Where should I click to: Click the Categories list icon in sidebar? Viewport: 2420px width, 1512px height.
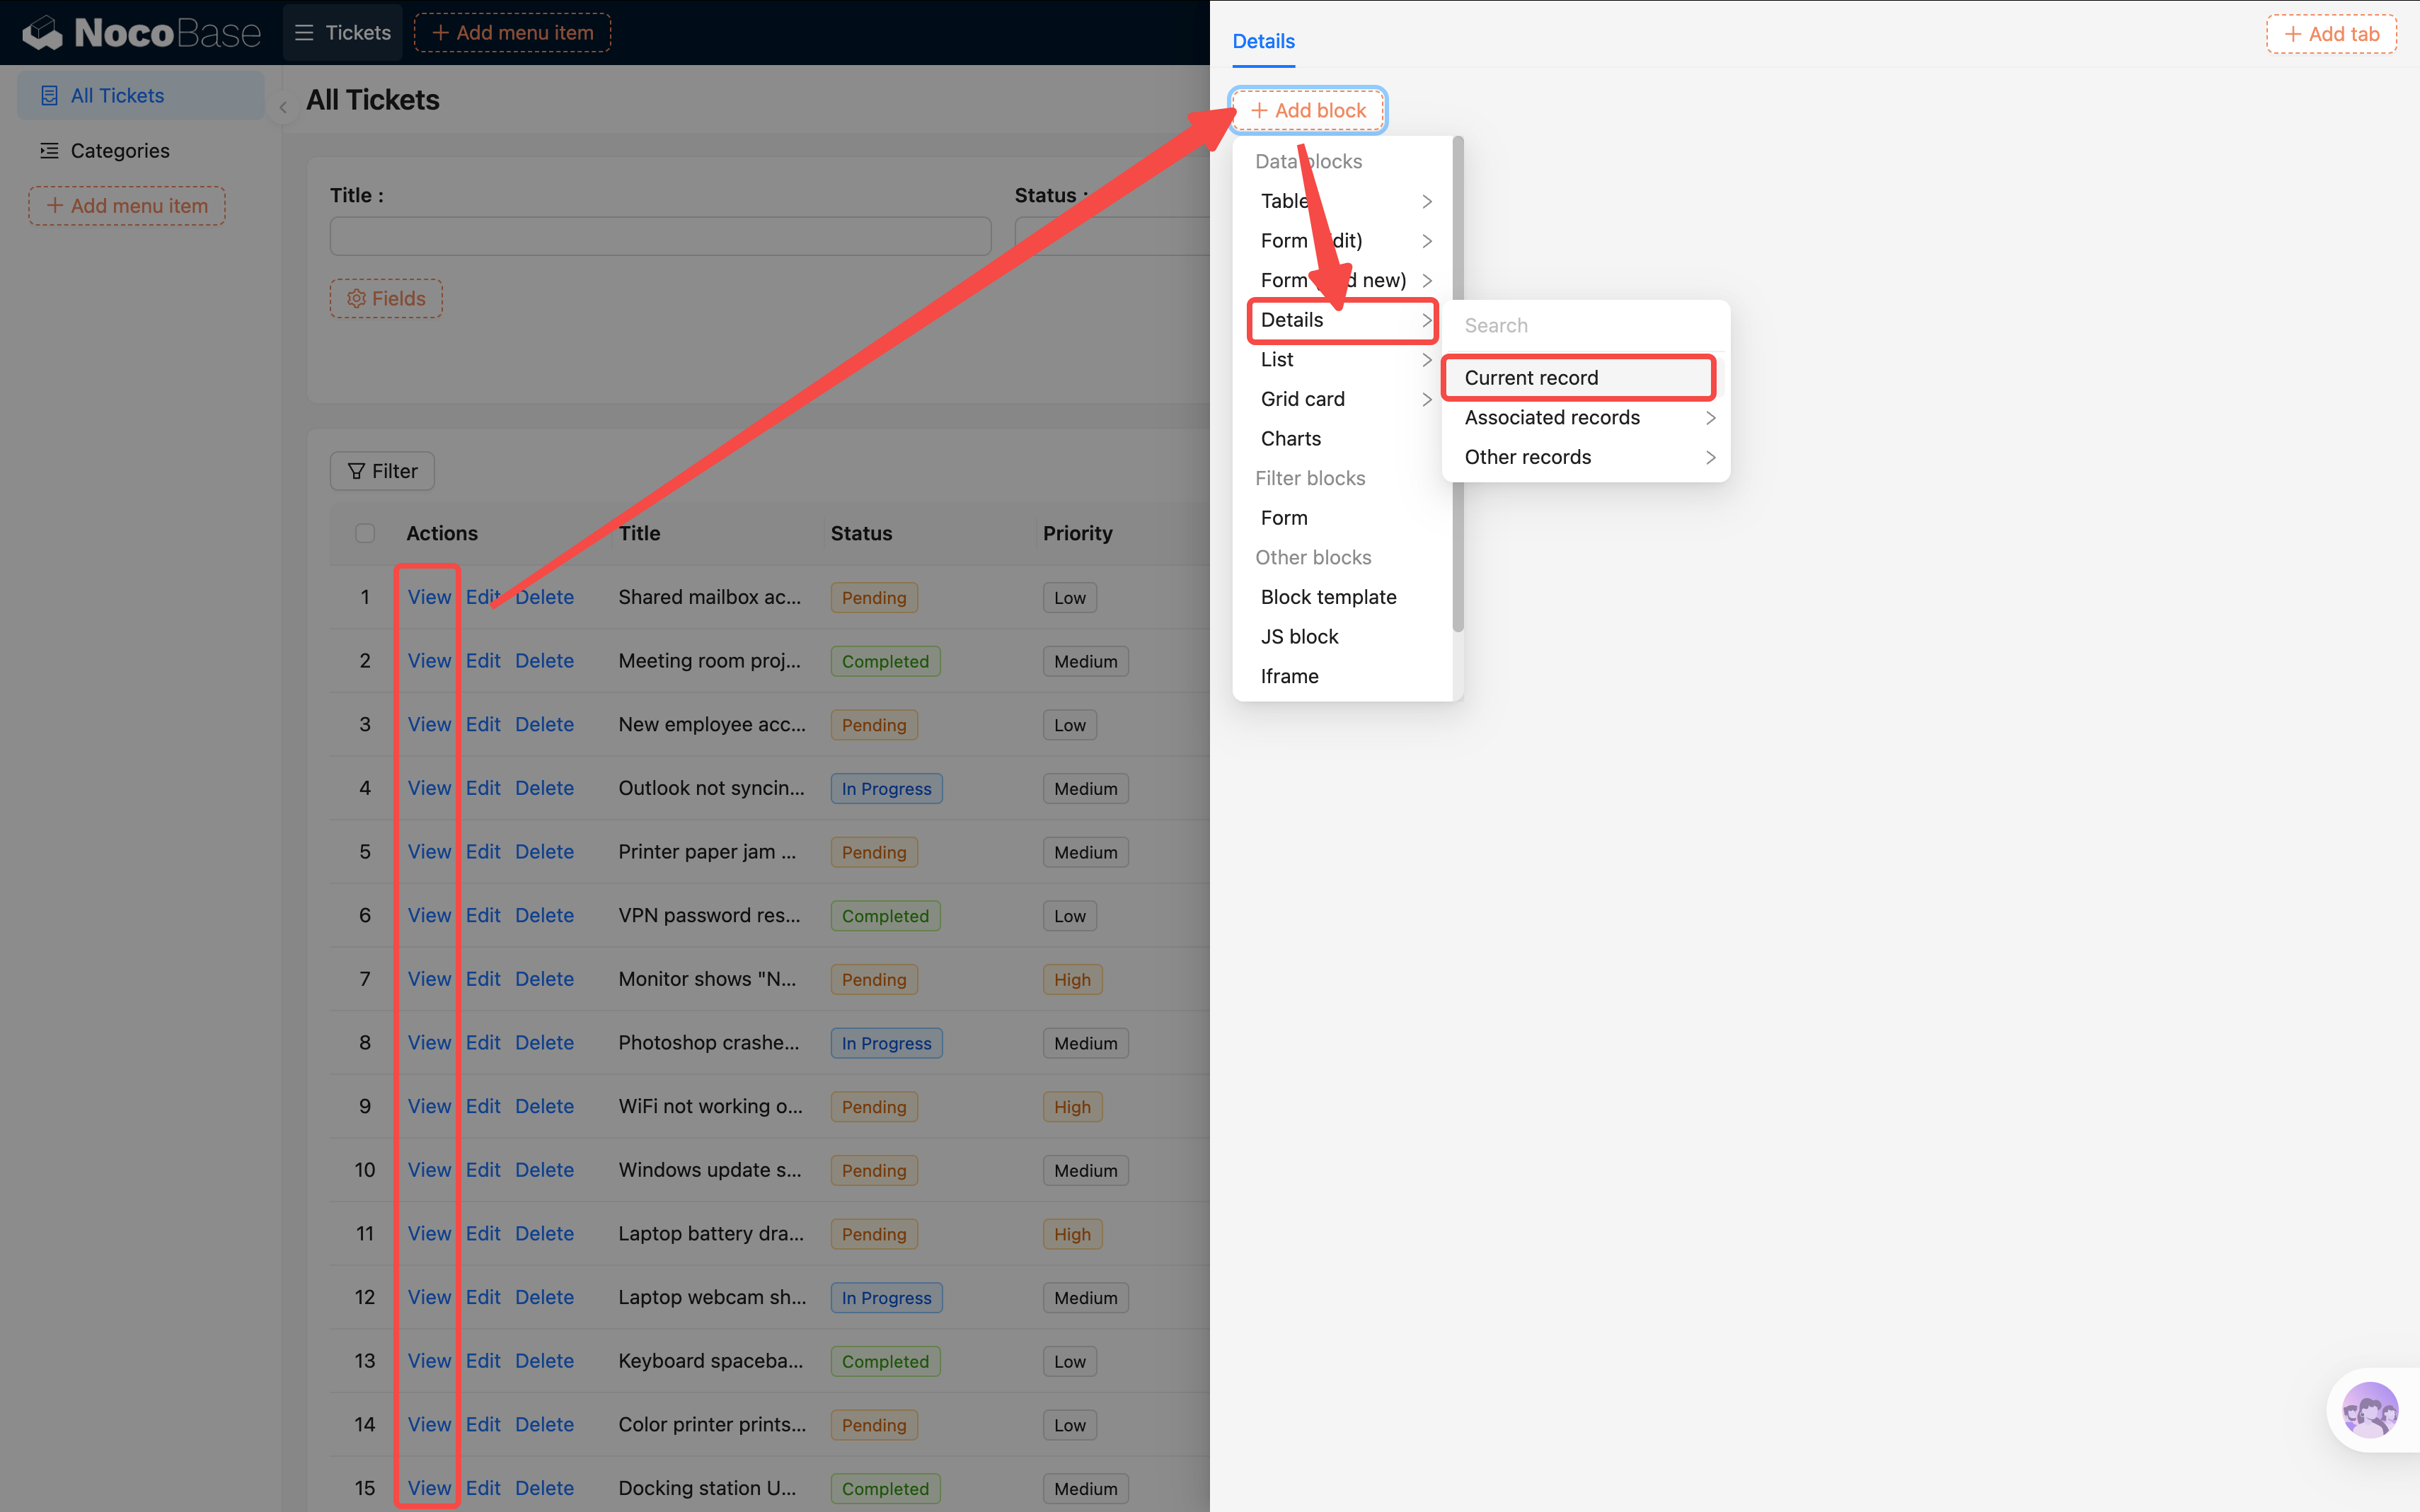tap(49, 151)
